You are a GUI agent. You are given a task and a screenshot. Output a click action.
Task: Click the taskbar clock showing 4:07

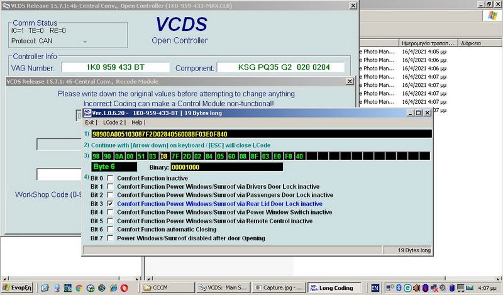pos(487,288)
